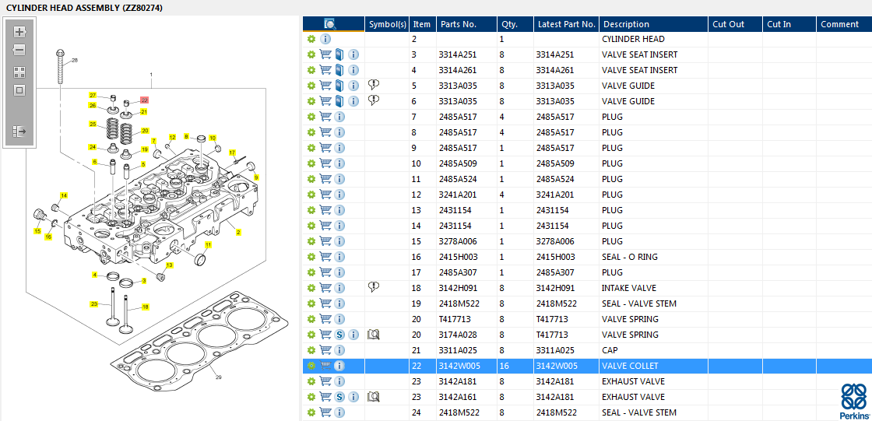
Task: Click the search icon in table header
Action: pos(330,24)
